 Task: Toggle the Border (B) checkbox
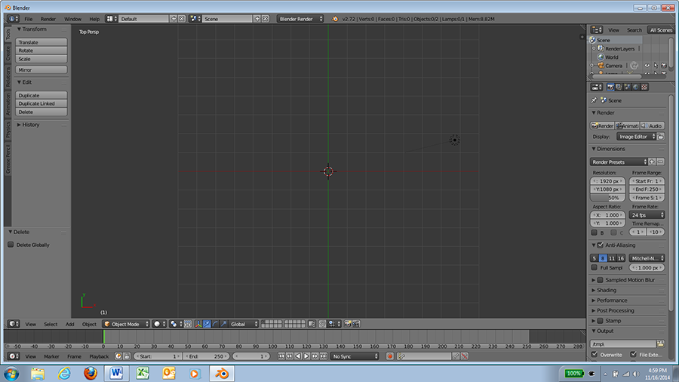(595, 233)
